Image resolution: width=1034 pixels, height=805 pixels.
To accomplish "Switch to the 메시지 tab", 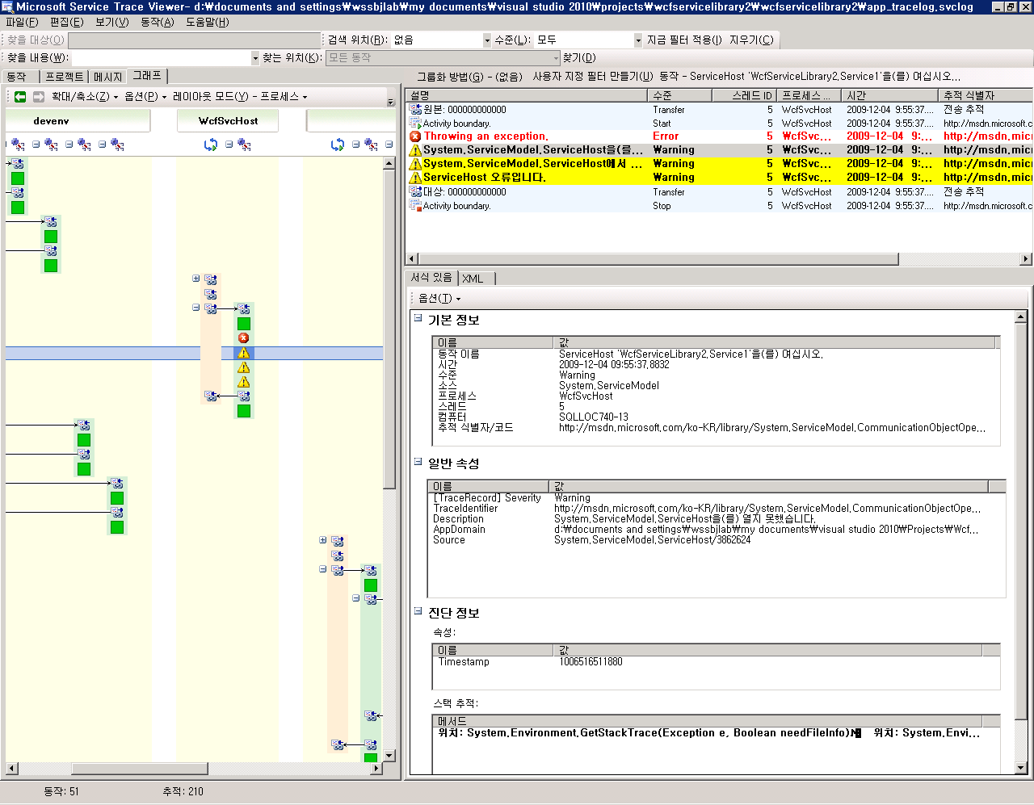I will click(x=108, y=77).
